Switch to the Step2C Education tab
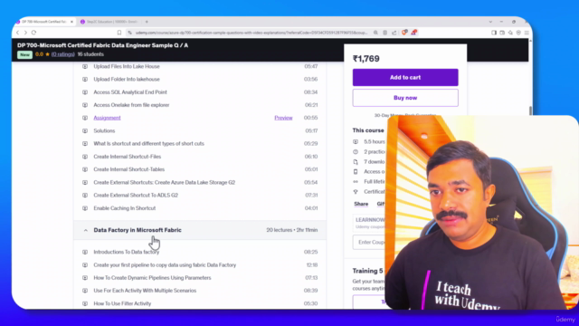Image resolution: width=579 pixels, height=326 pixels. [109, 22]
